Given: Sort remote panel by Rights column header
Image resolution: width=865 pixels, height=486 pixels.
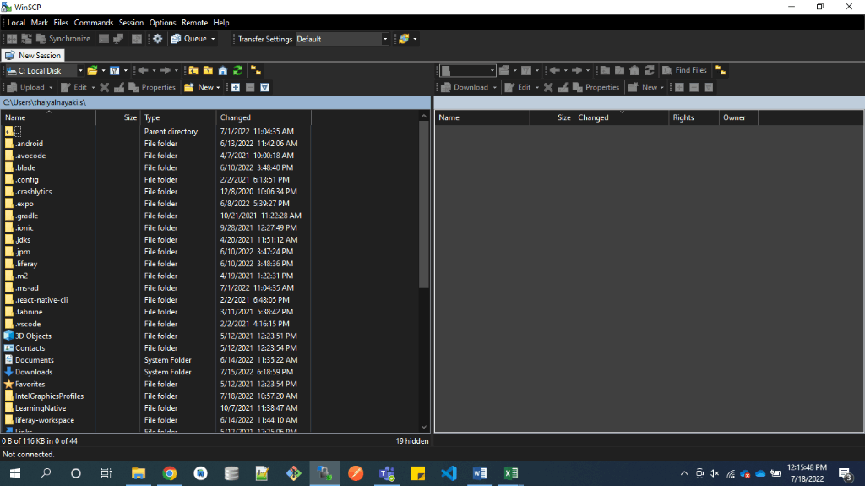Looking at the screenshot, I should coord(694,117).
